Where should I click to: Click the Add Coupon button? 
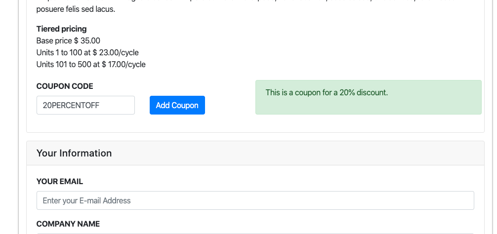[177, 105]
